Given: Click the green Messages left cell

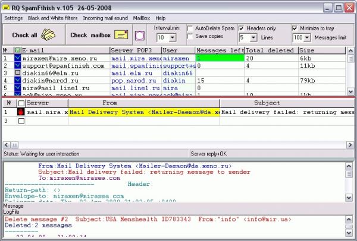Looking at the screenshot, I should click(x=219, y=59).
